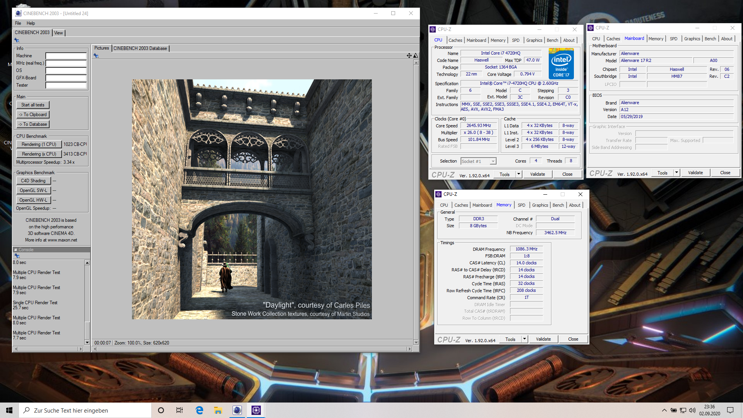The height and width of the screenshot is (418, 743).
Task: Click the four-arrow move icon above the picture
Action: click(x=409, y=56)
